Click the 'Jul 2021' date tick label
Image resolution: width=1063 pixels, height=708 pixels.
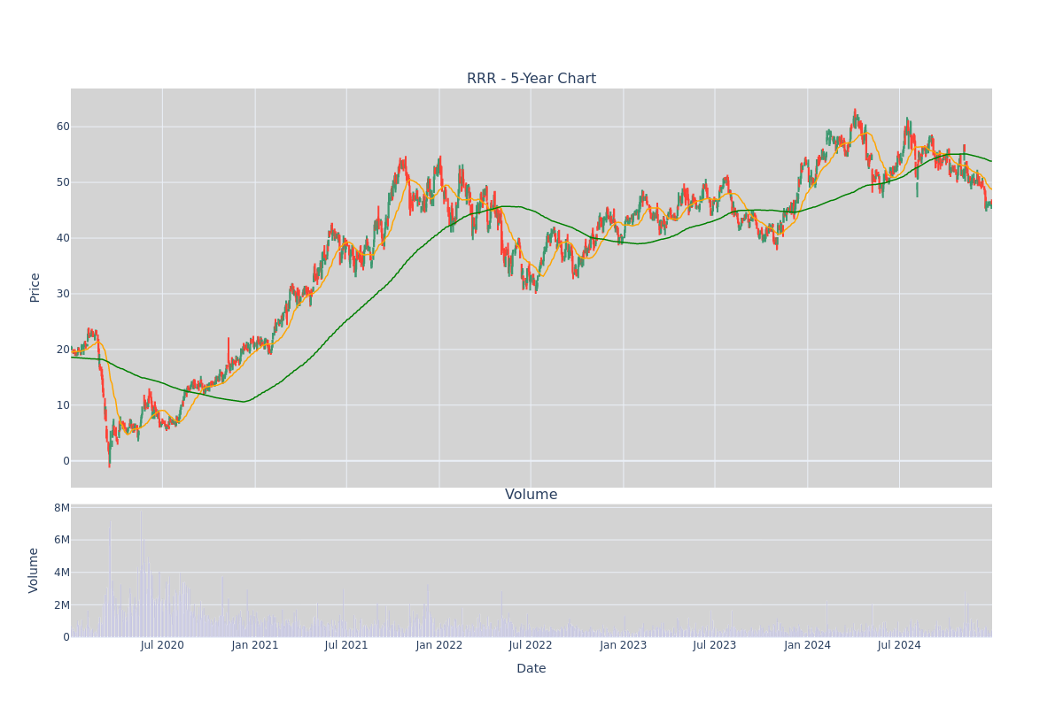pyautogui.click(x=346, y=645)
